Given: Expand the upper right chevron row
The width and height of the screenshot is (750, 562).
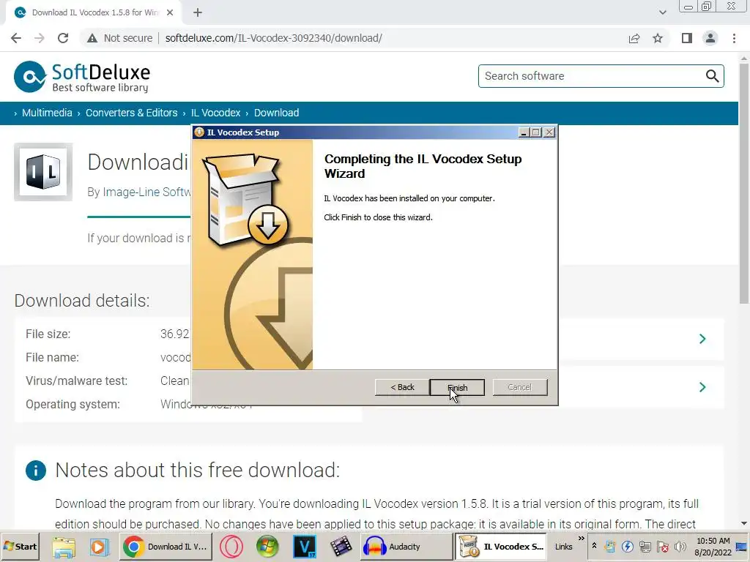Looking at the screenshot, I should coord(702,340).
